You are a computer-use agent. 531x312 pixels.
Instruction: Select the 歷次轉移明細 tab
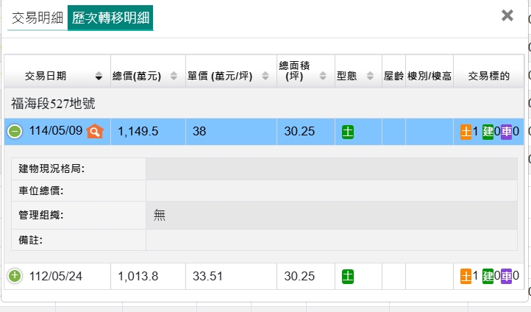(110, 18)
